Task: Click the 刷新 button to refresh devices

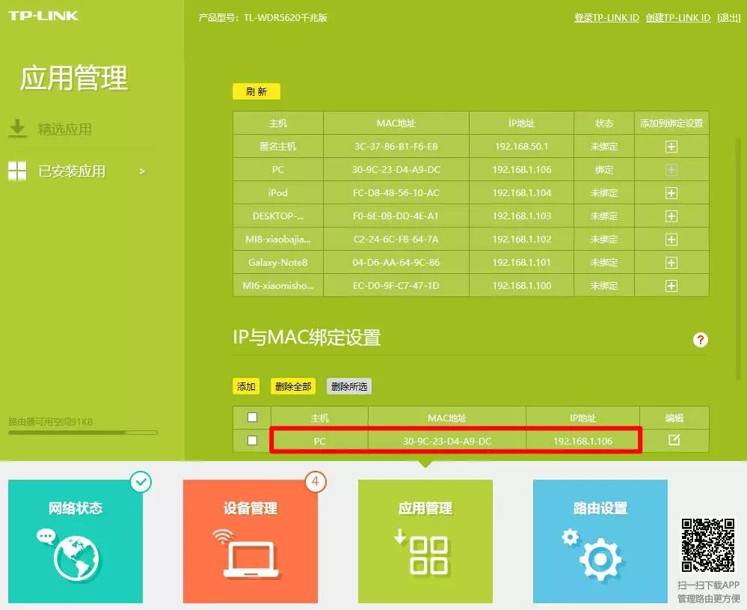Action: [256, 91]
